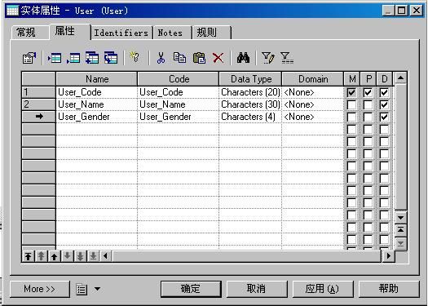Open the Identifiers tab
This screenshot has width=428, height=306.
point(121,33)
